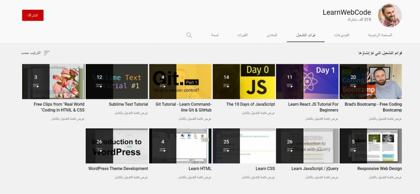Click playlist icon on Learn JavaScript / jQuery thumbnail
Viewport: 420px width, 194px height.
coord(290,151)
